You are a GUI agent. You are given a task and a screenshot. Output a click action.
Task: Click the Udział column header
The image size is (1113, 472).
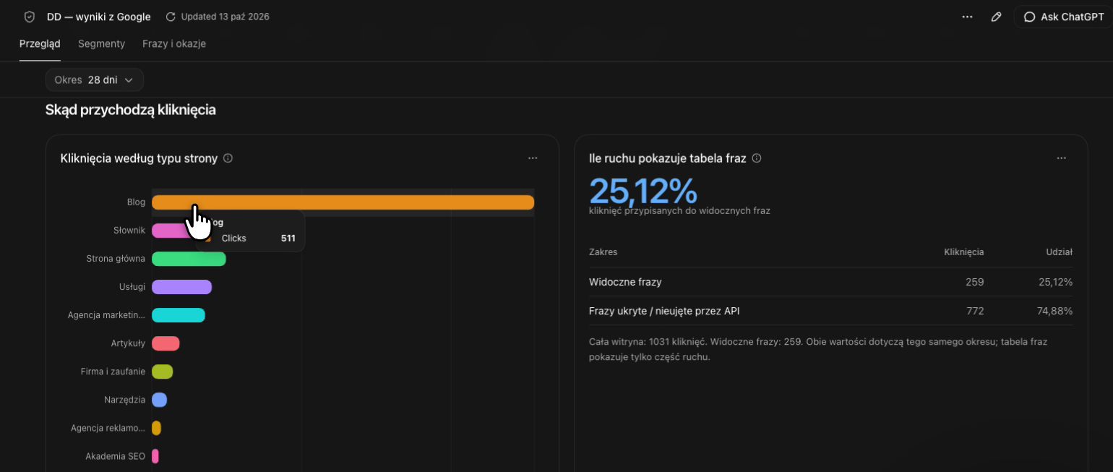(1060, 252)
